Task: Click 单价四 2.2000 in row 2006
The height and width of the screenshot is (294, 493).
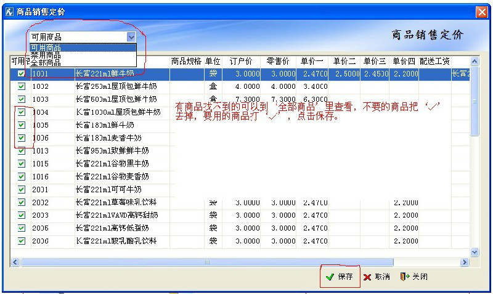Action: [406, 241]
